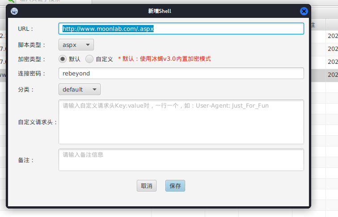Viewport: 338px width, 217px height.
Task: Select the 自定义 encryption radio button
Action: (x=89, y=59)
